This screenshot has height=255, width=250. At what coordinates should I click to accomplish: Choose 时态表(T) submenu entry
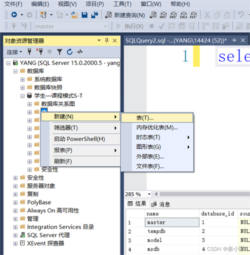pos(157,137)
